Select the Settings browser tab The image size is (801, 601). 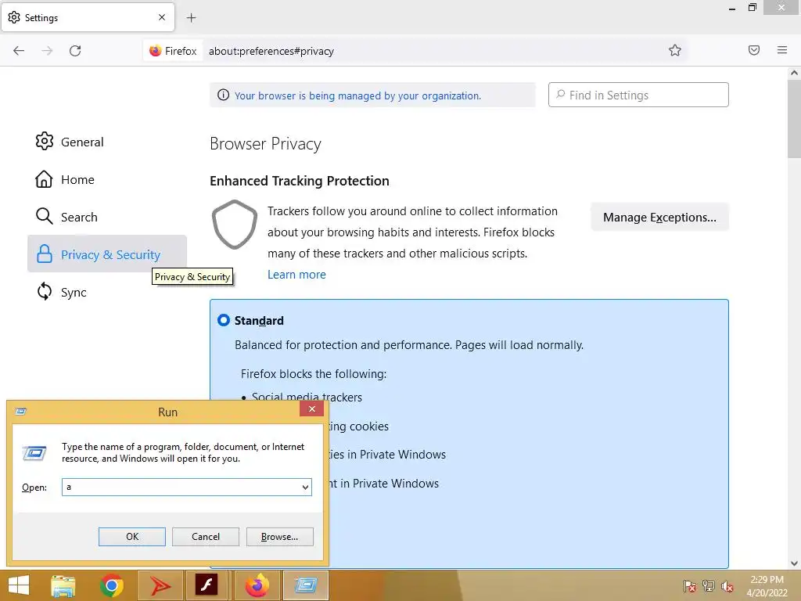88,17
